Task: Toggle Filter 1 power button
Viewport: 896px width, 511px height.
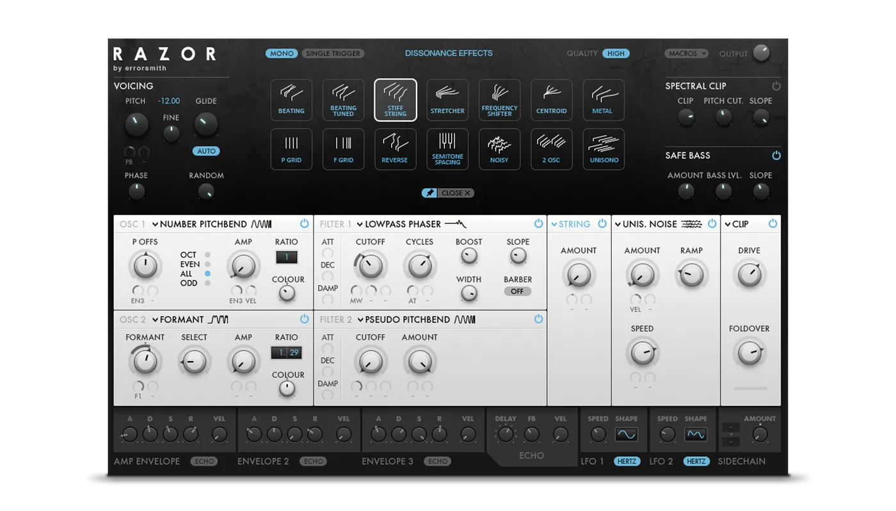Action: click(x=538, y=223)
